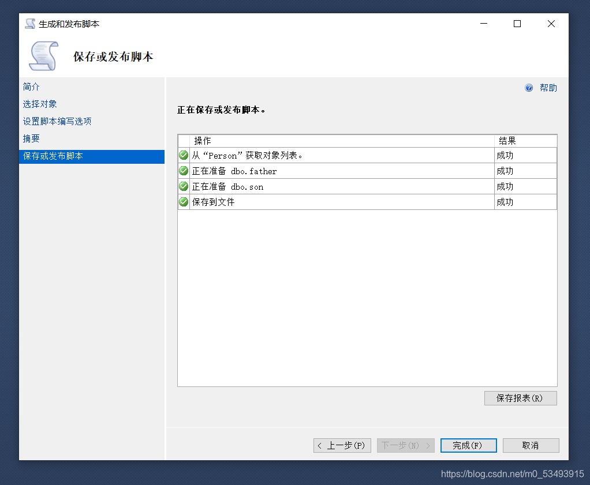Click the 保存报表(R) button
Viewport: 590px width, 485px height.
point(520,398)
